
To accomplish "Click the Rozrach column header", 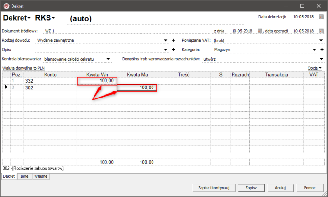I will 240,74.
